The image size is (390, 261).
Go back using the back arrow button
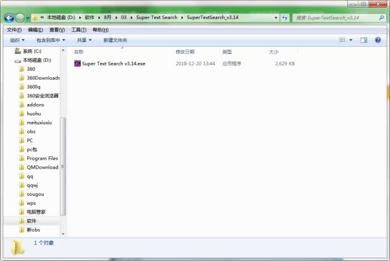pyautogui.click(x=9, y=18)
